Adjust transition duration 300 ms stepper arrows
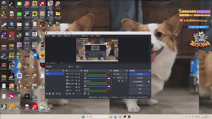Screen dimensions: 212x119 click(126, 77)
